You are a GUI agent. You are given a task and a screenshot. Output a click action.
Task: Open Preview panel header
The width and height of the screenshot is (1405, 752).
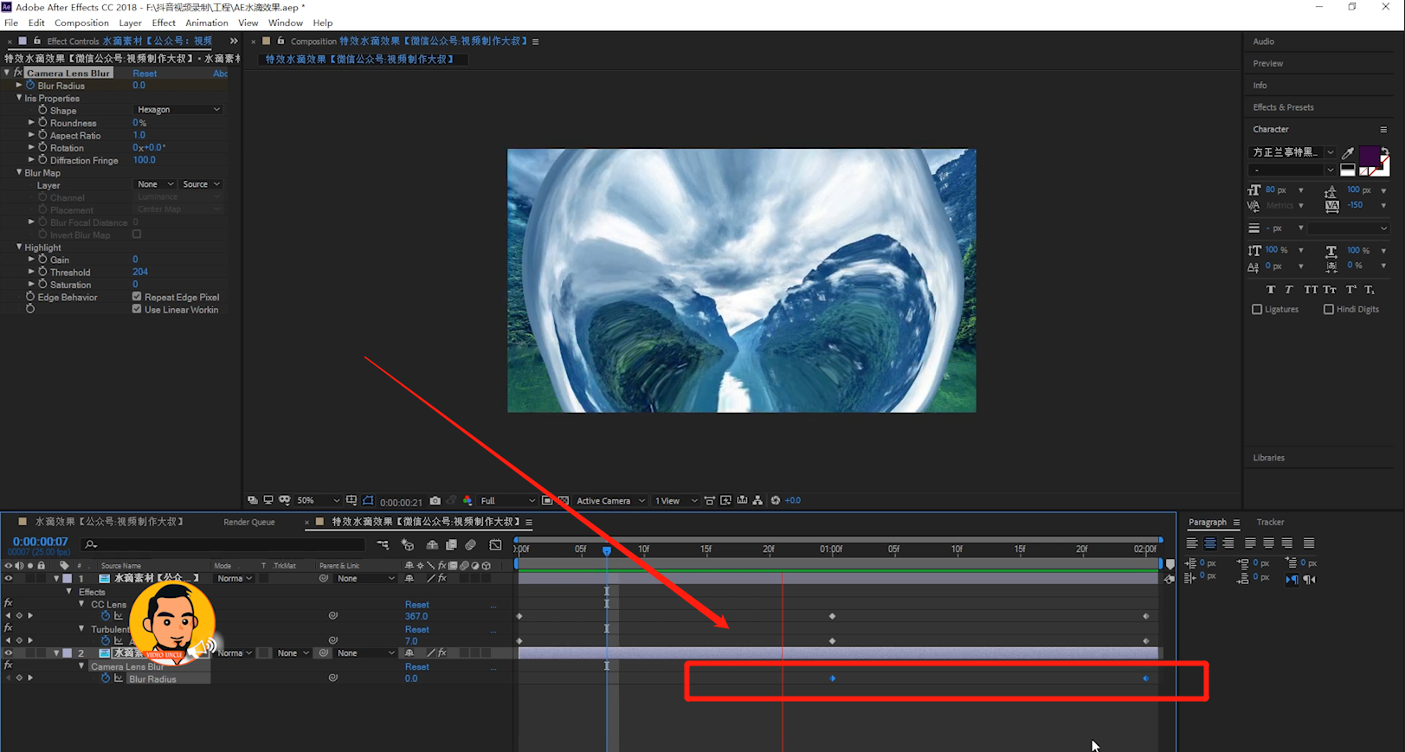(1267, 63)
